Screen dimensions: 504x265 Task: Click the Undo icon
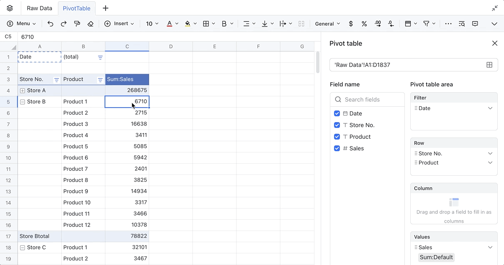tap(50, 24)
